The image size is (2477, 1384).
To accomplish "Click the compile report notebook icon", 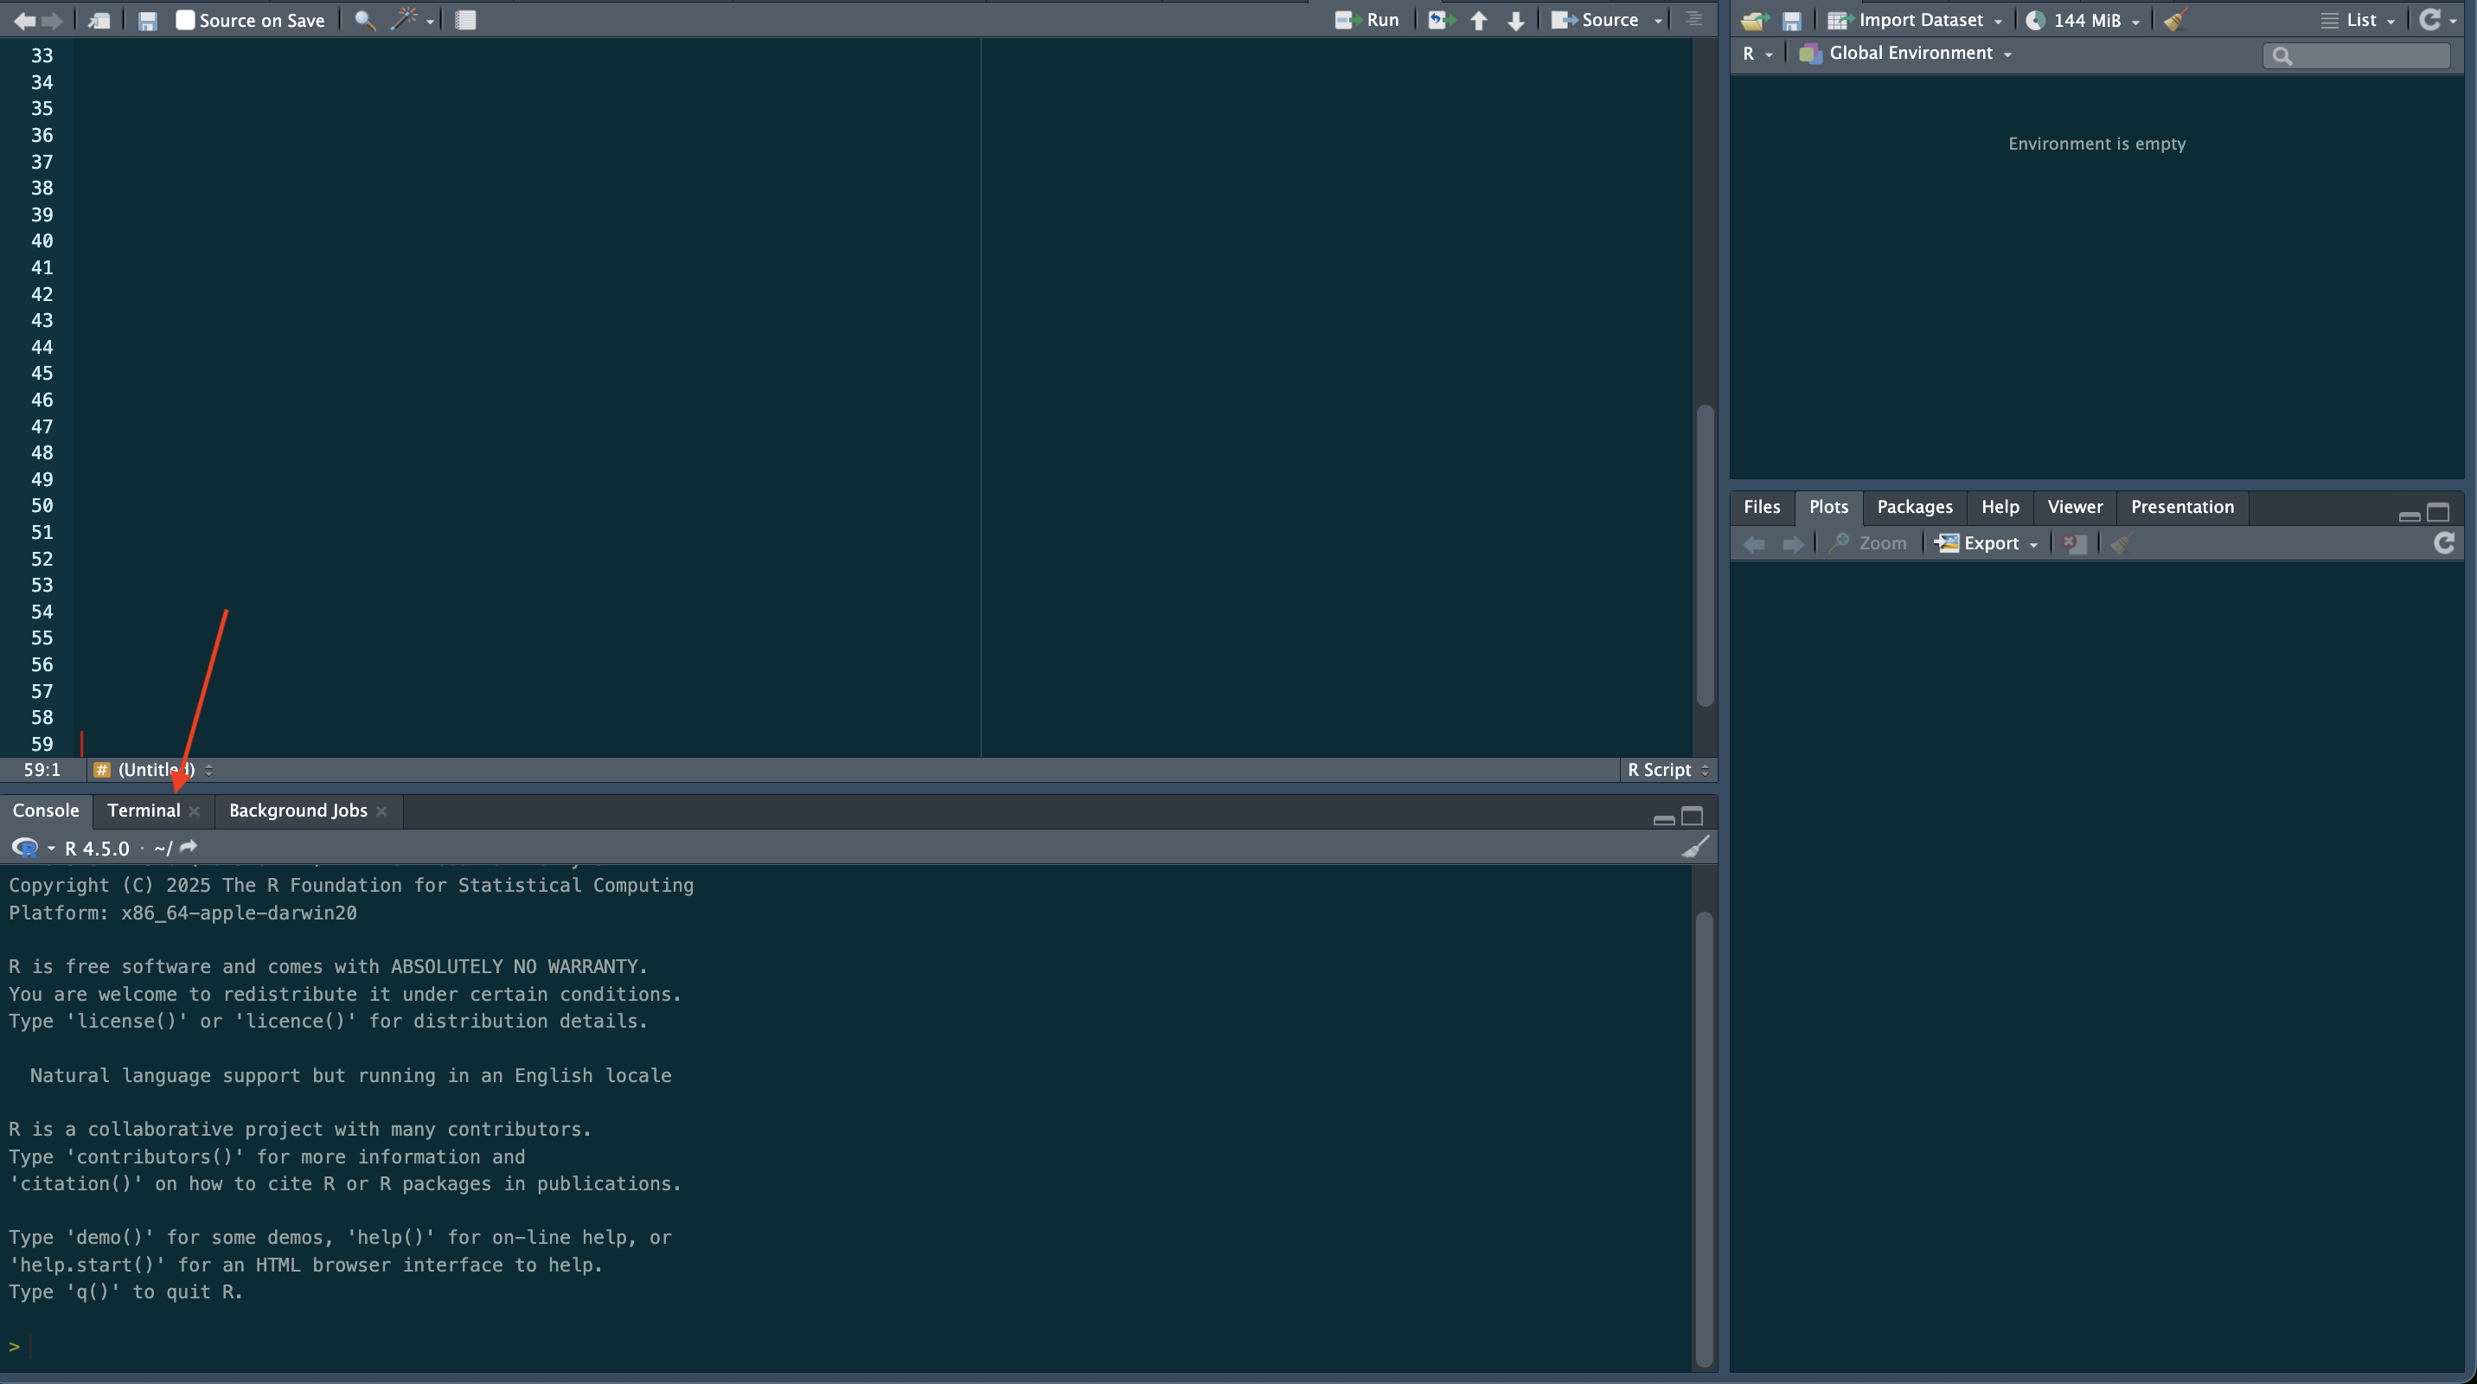I will tap(465, 20).
